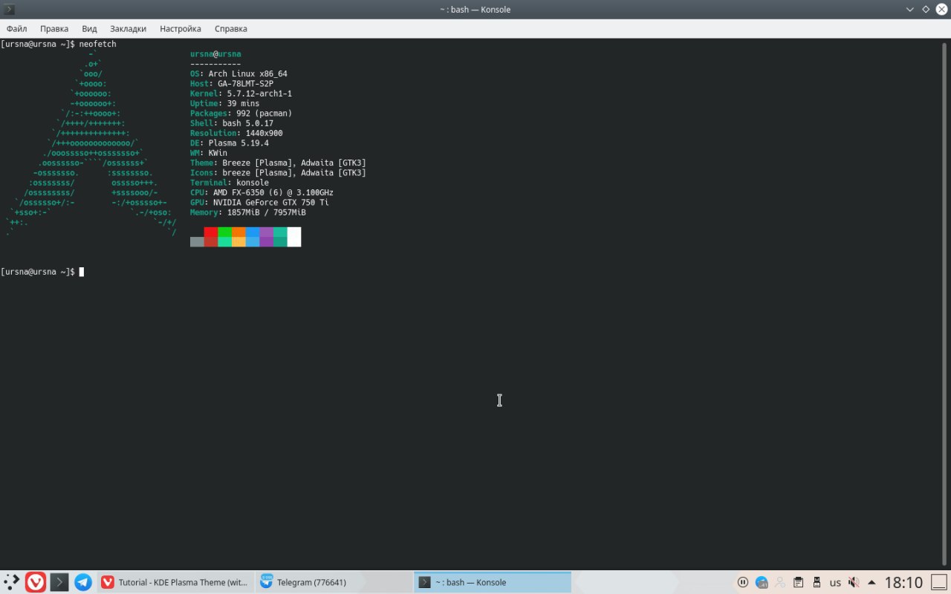Open the removable USB devices tray icon
951x594 pixels.
coord(817,583)
